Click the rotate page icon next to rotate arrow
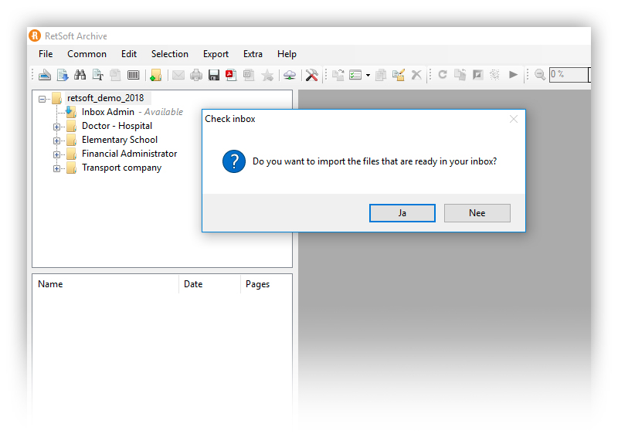The height and width of the screenshot is (444, 618). click(460, 74)
